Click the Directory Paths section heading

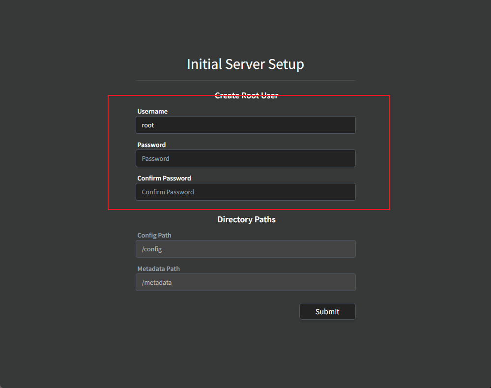pyautogui.click(x=246, y=219)
